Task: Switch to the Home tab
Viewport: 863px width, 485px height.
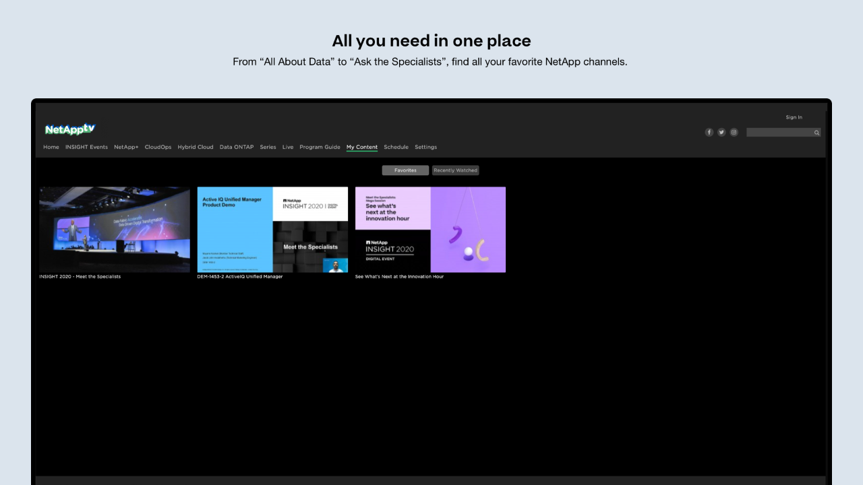Action: tap(51, 147)
